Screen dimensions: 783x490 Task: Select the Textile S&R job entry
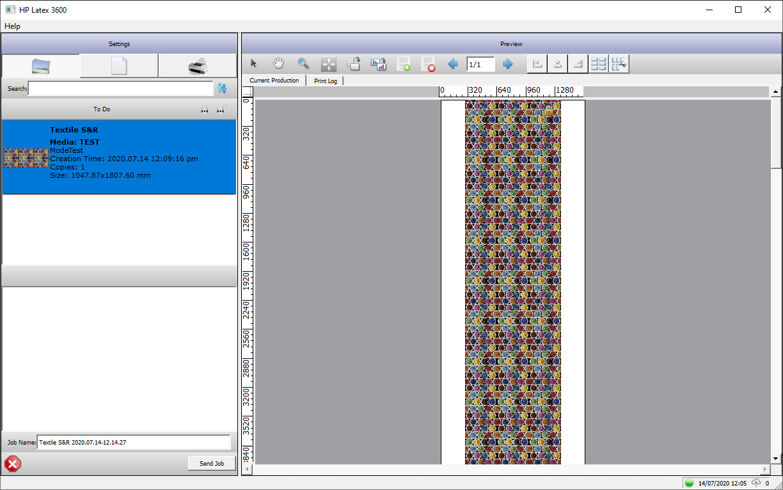point(119,157)
